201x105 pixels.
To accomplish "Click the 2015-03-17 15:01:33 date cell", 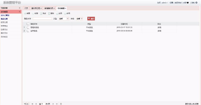I will click(124, 27).
